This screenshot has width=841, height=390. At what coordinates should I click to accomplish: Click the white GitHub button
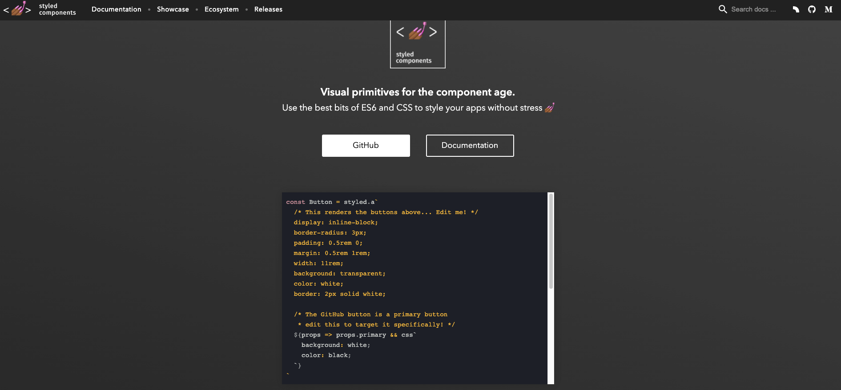(x=366, y=146)
